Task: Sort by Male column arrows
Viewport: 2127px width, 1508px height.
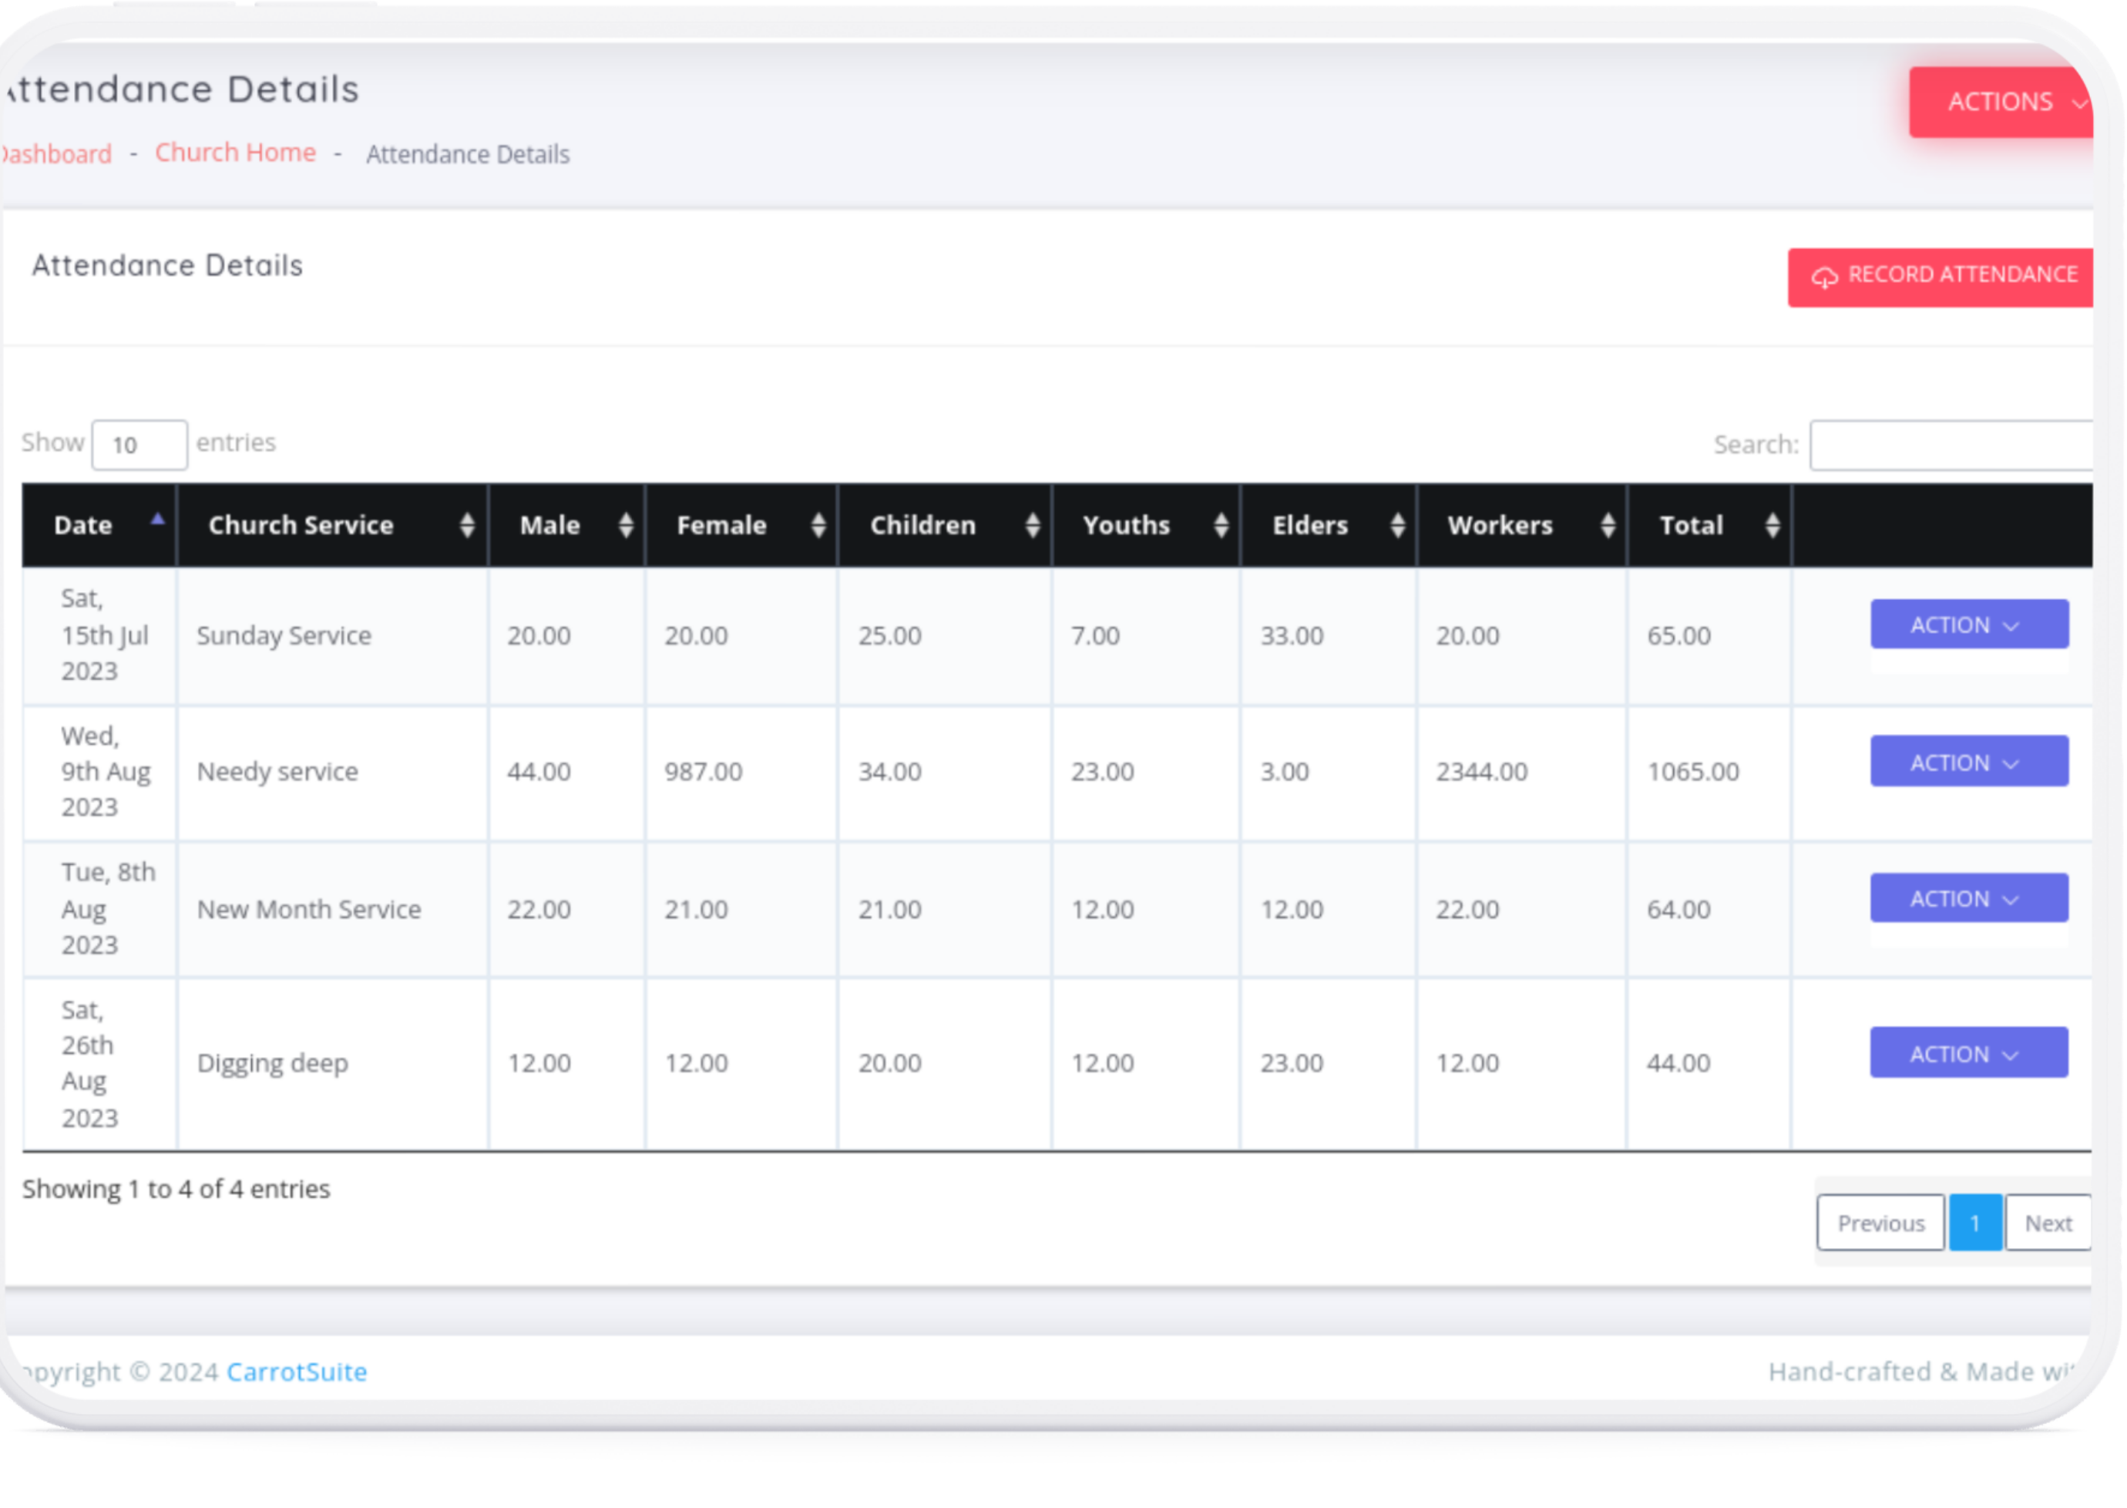Action: click(626, 526)
